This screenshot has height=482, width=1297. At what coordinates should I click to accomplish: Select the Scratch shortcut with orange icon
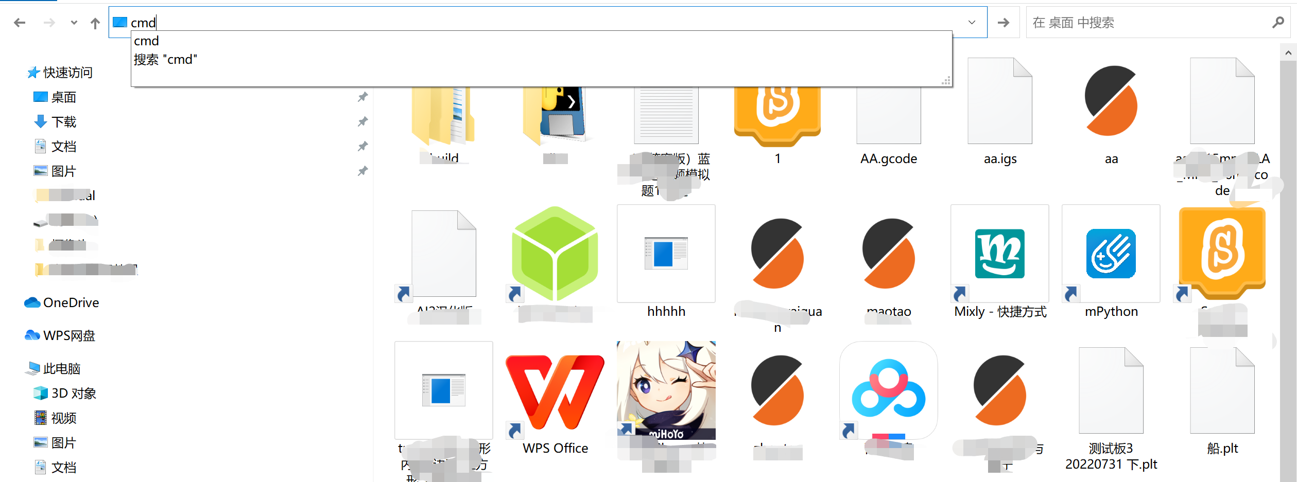coord(1222,254)
